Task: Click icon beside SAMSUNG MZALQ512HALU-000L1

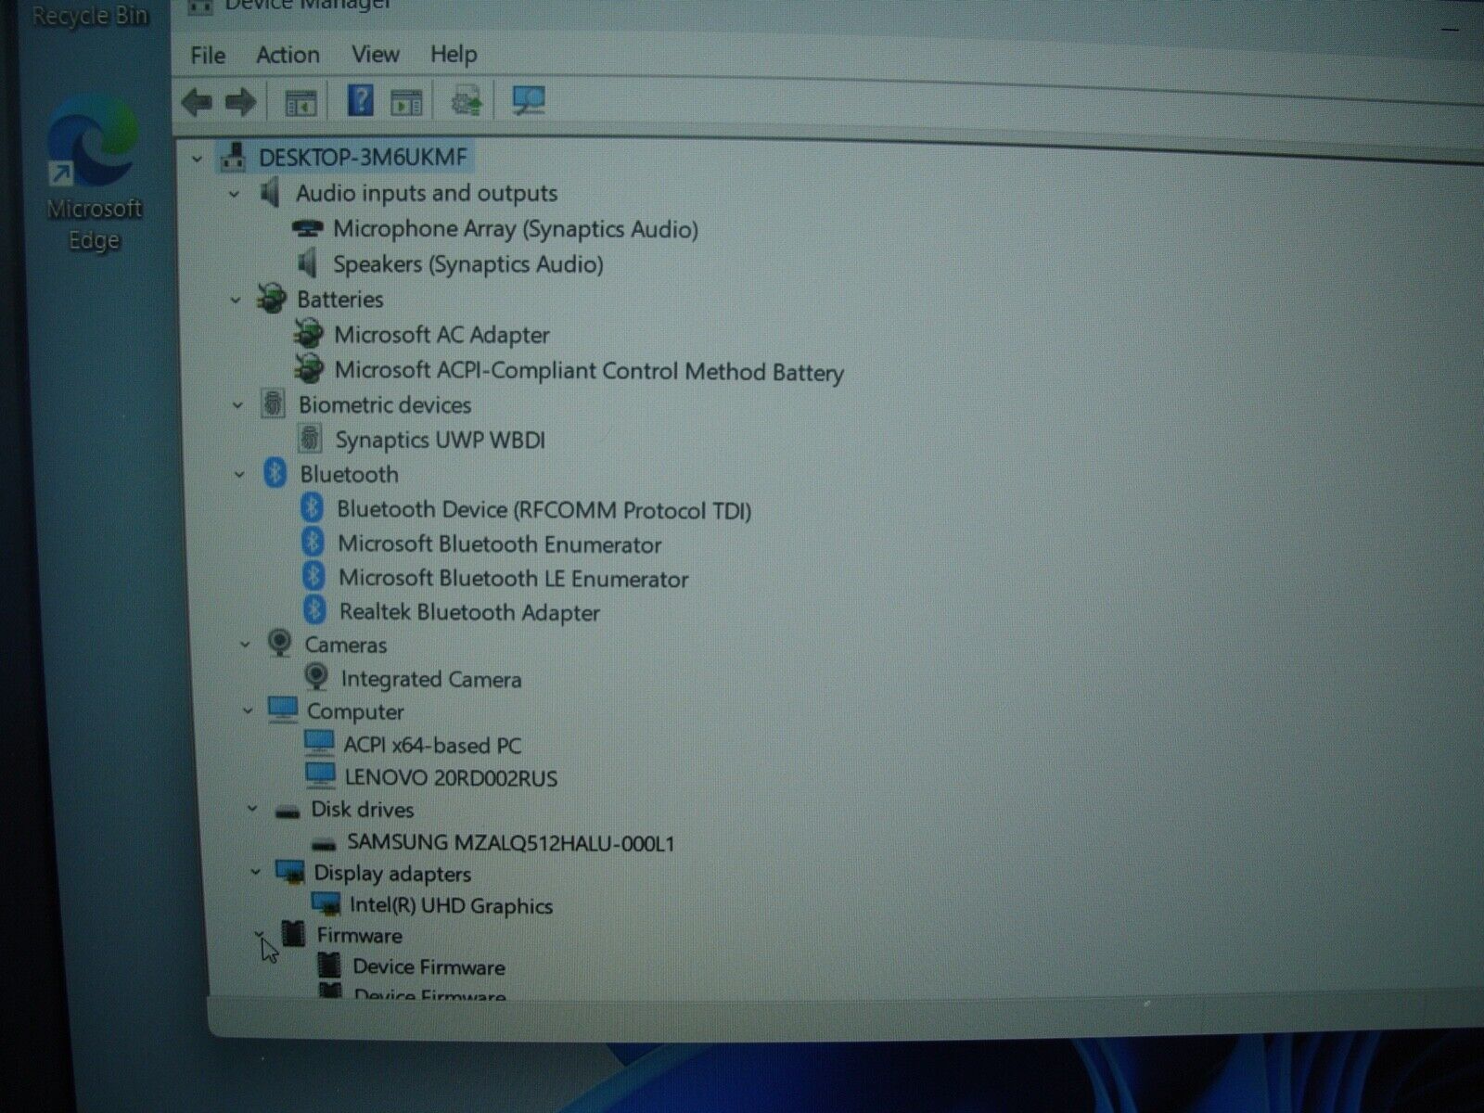Action: (324, 844)
